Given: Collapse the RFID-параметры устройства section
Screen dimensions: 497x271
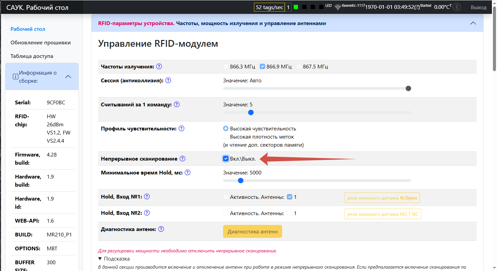Looking at the screenshot, I should click(473, 23).
